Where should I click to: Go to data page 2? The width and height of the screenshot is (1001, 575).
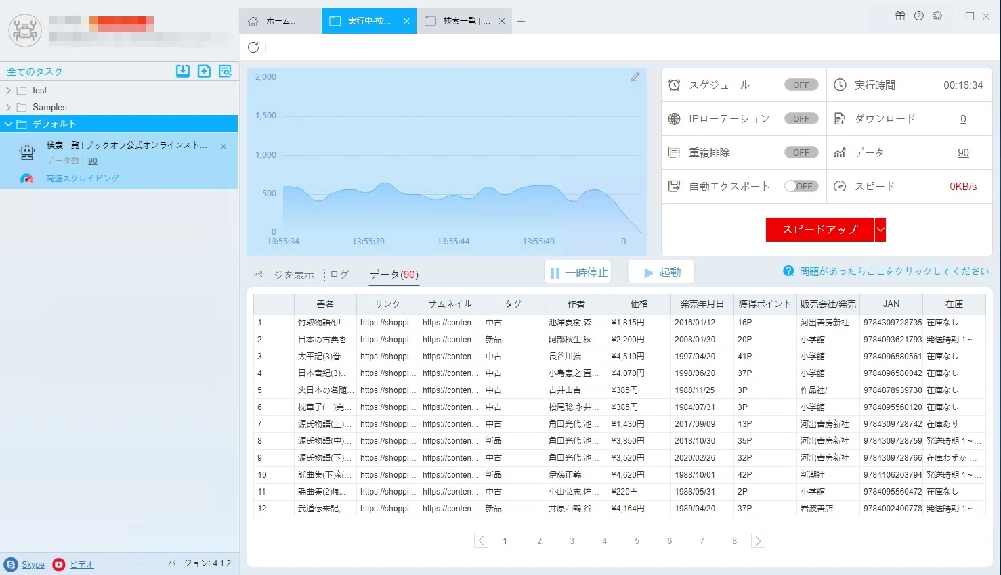click(x=539, y=541)
